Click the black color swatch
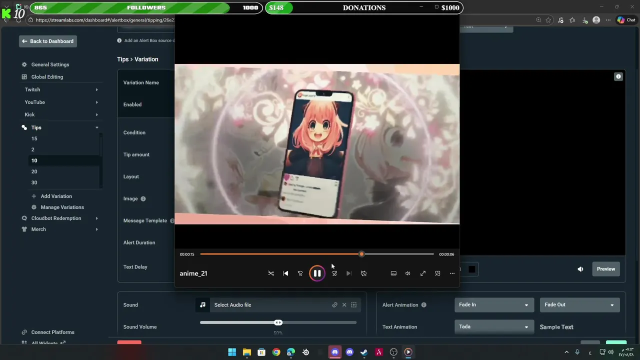The width and height of the screenshot is (640, 360). (x=471, y=269)
